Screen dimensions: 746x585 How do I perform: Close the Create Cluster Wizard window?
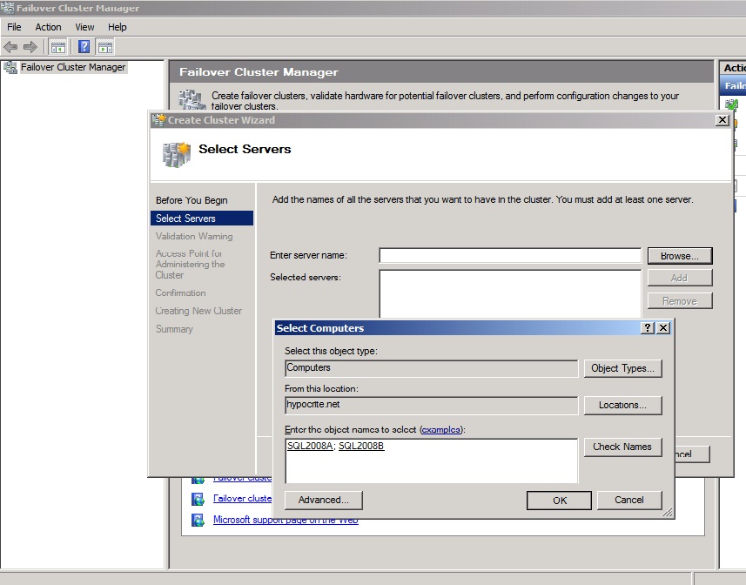click(722, 120)
